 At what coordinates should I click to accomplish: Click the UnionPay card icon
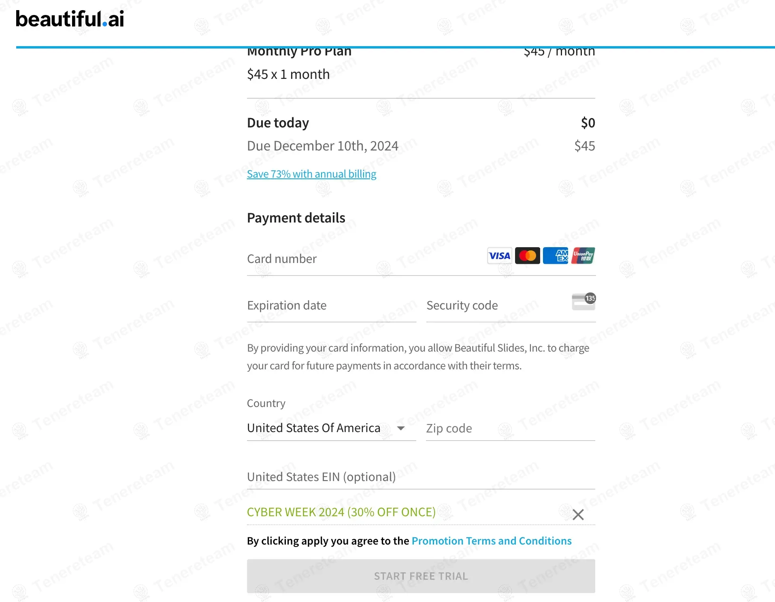[x=583, y=256]
